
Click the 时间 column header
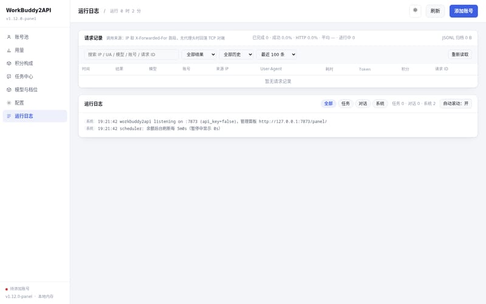click(x=86, y=69)
